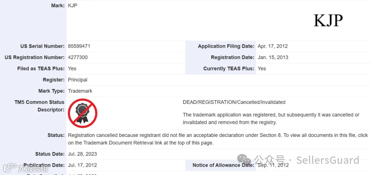
Task: Click the Mark text value KJP
Action: 72,5
